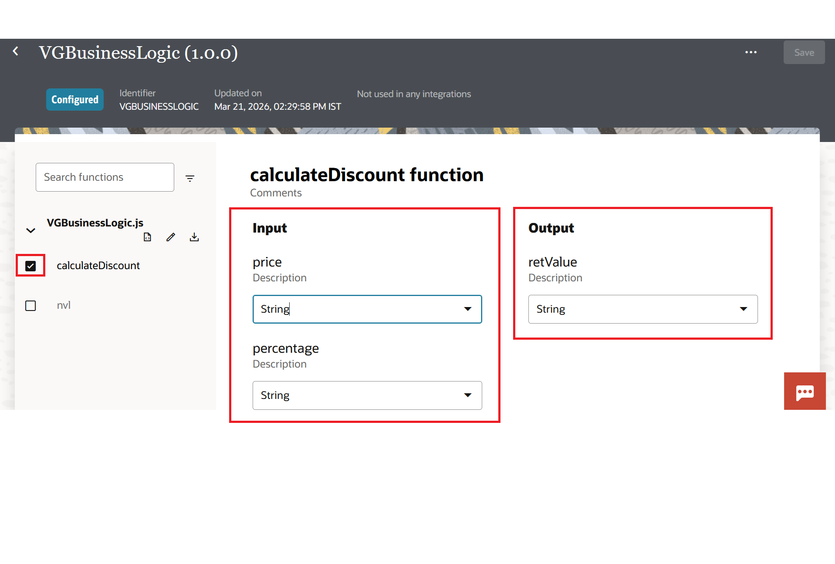Screen dimensions: 835x564
Task: Download the VGBusinessLogic.js file
Action: [x=194, y=237]
